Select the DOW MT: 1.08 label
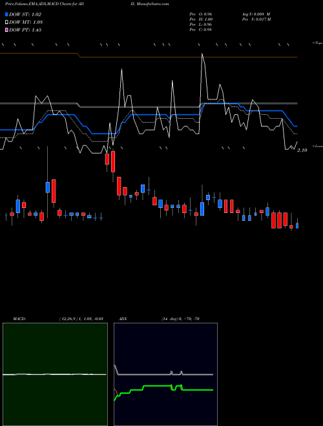The height and width of the screenshot is (426, 323). click(x=26, y=22)
